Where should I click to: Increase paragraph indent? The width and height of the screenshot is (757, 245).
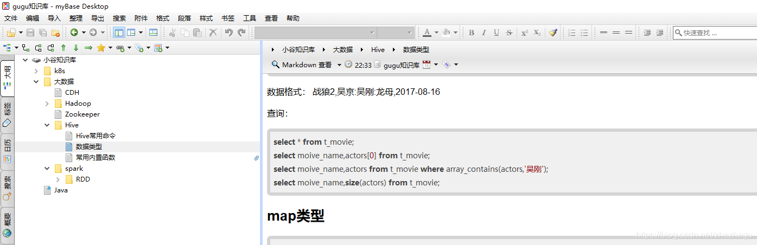point(660,33)
